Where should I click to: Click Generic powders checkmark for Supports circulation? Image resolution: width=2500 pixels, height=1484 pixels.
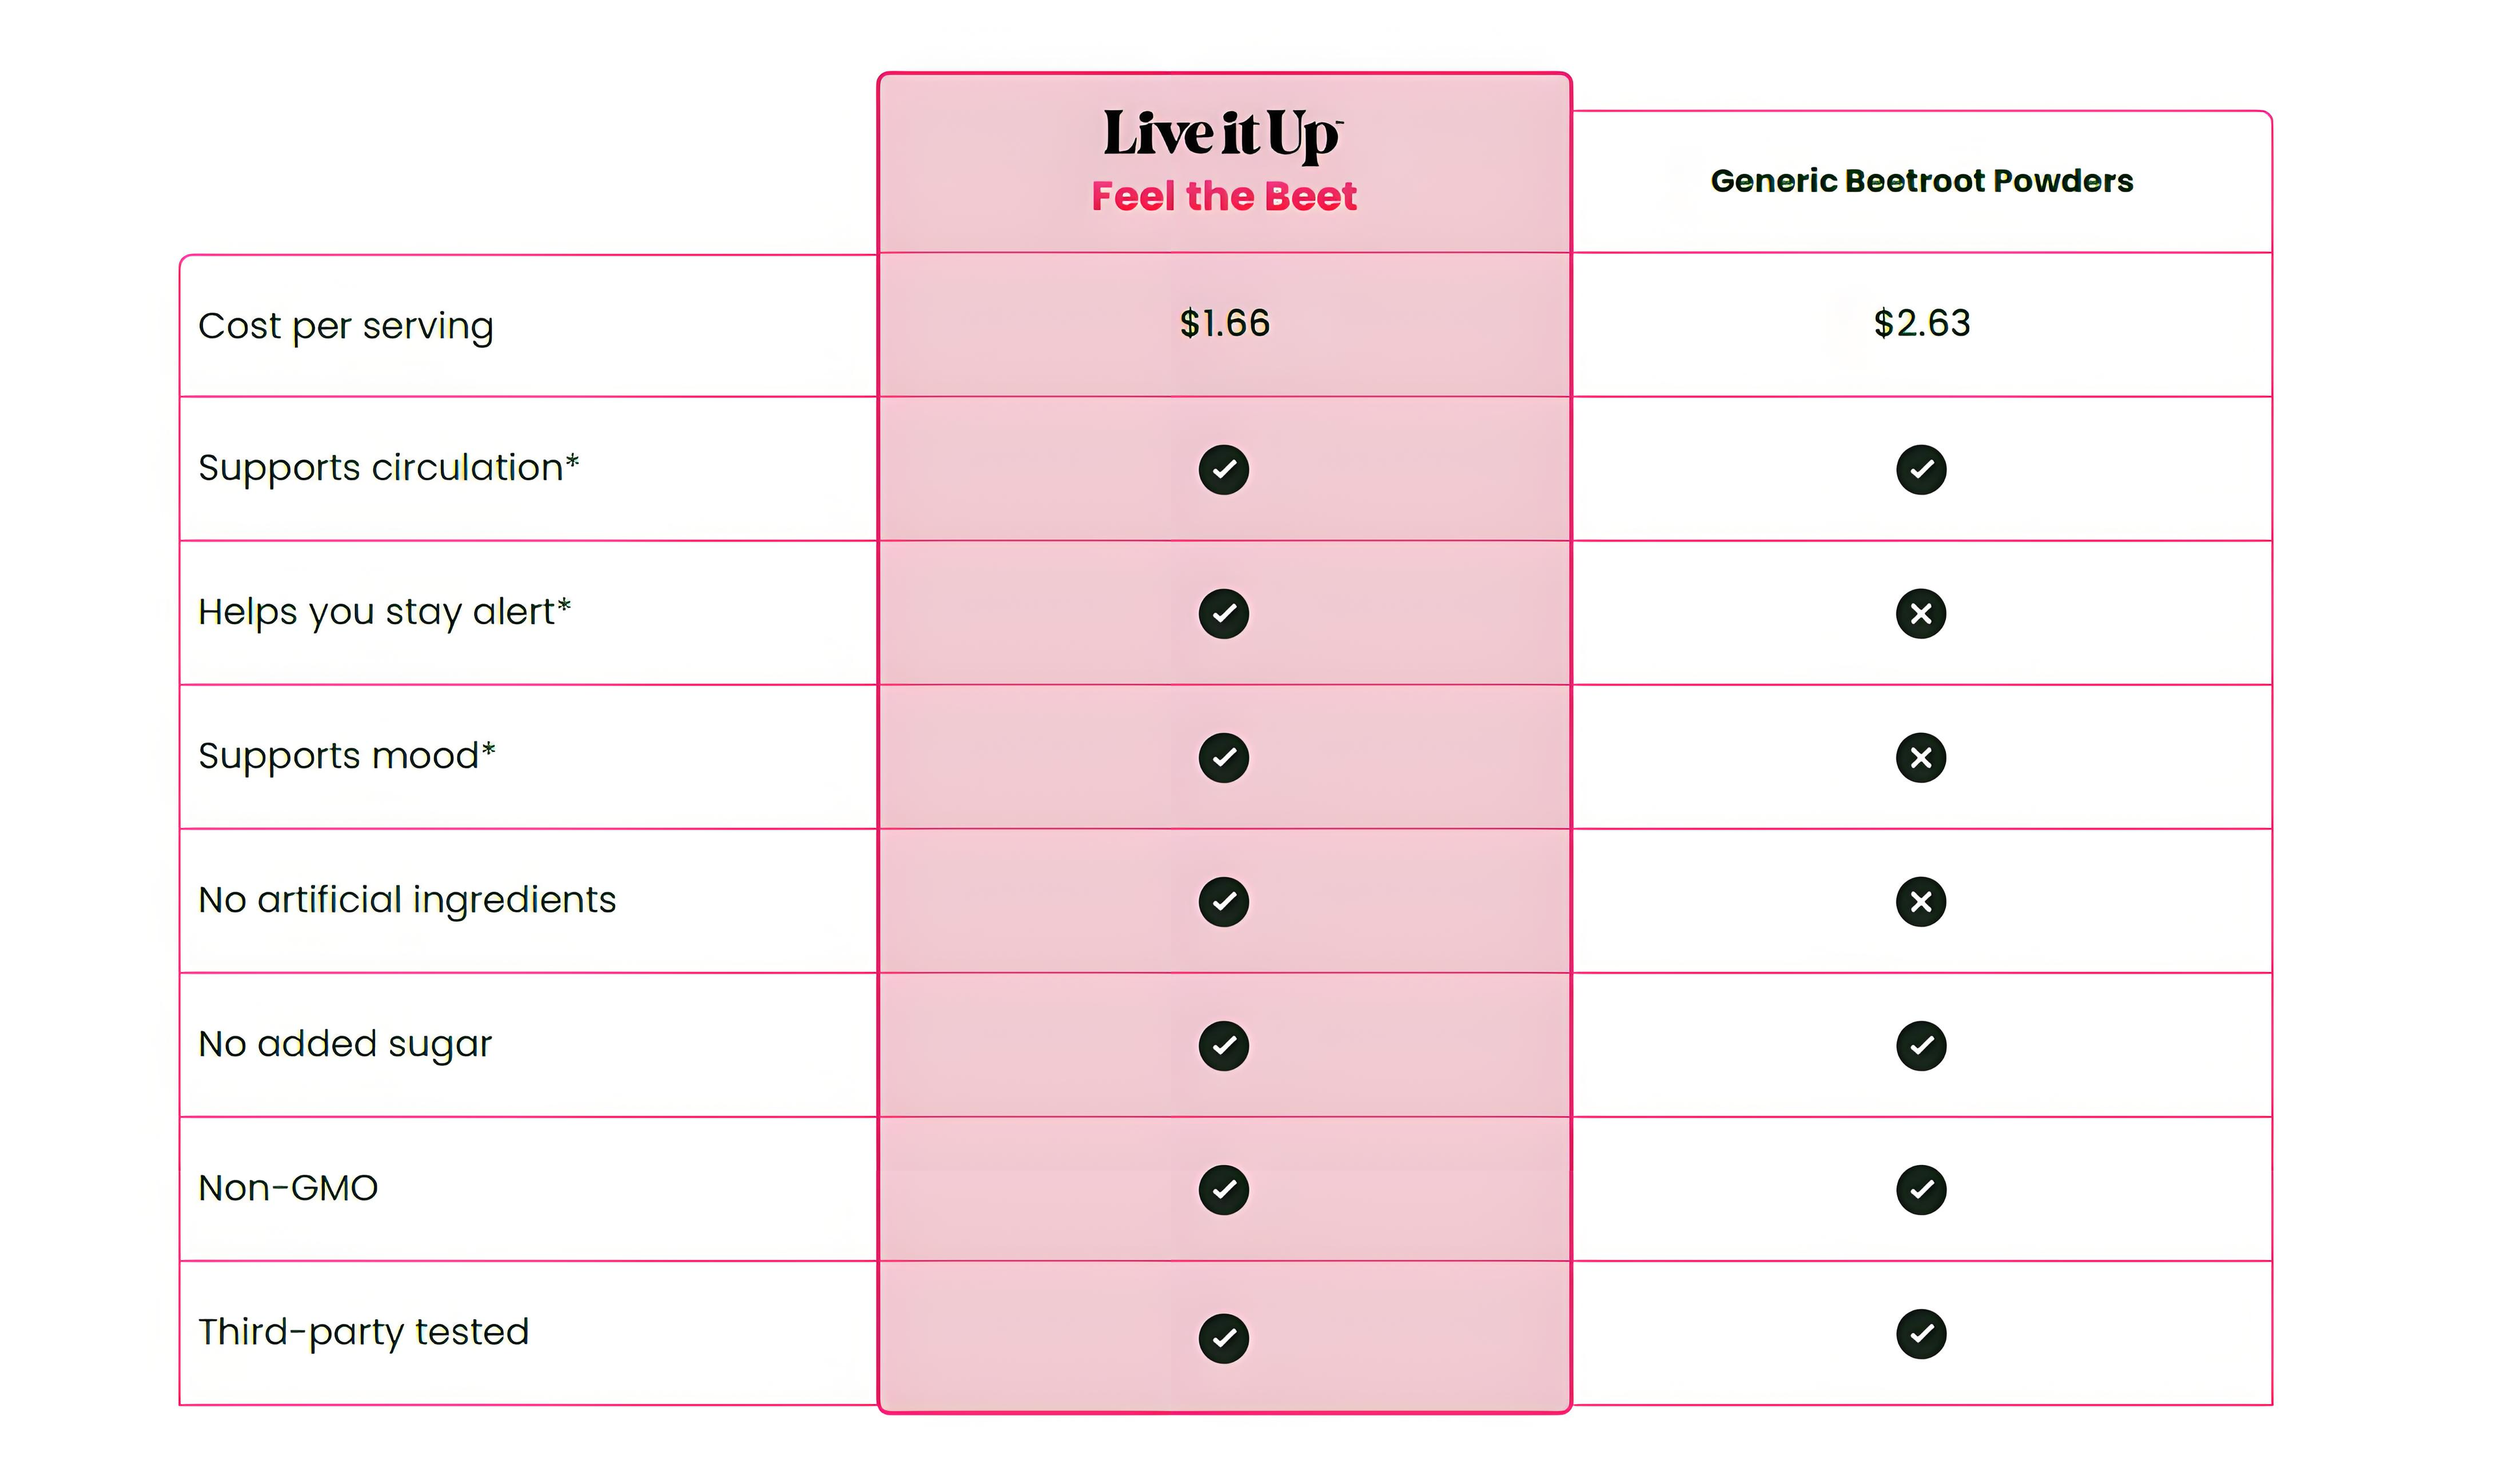(1920, 469)
